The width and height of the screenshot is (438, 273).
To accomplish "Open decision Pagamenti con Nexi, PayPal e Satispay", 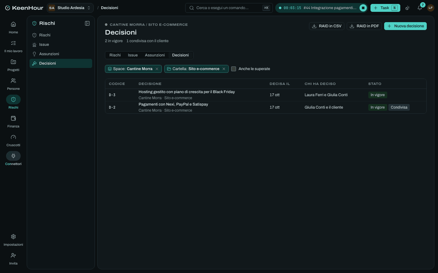I will [173, 104].
